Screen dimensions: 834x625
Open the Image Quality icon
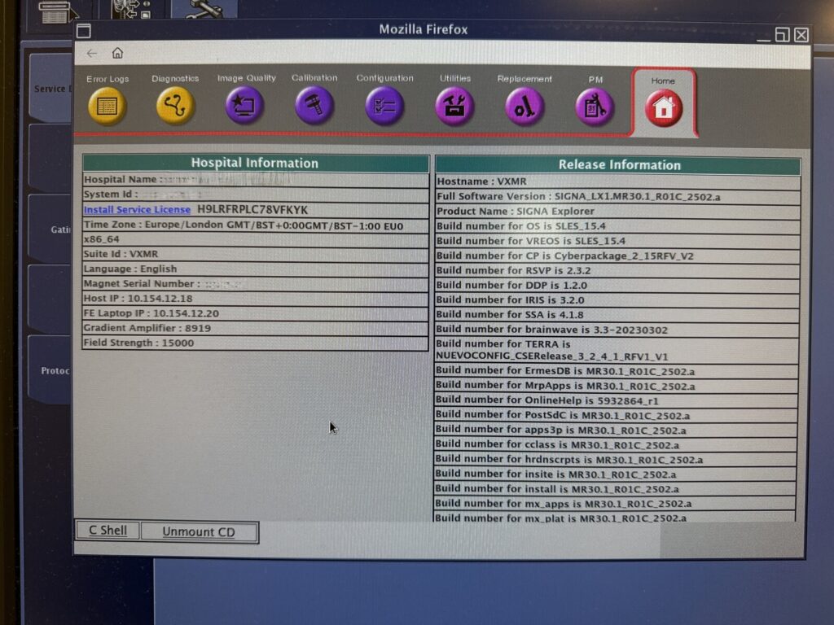click(244, 106)
